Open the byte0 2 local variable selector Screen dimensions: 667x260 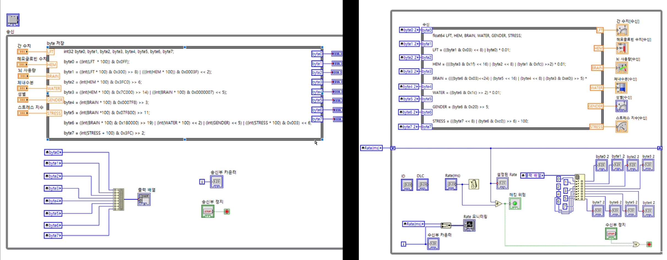[x=409, y=30]
